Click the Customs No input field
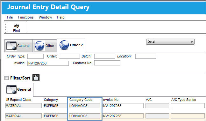Screen dimensions: 206x121 pyautogui.click(x=107, y=63)
